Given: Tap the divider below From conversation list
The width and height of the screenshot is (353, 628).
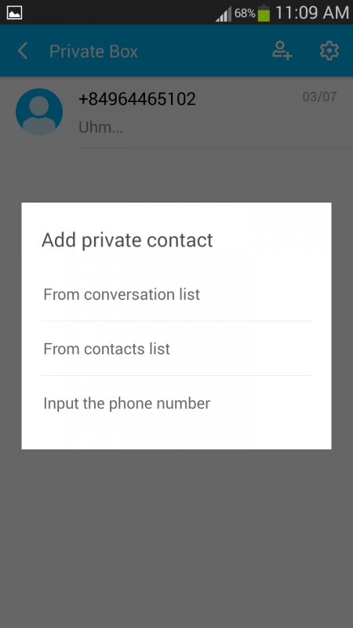Looking at the screenshot, I should pos(176,321).
